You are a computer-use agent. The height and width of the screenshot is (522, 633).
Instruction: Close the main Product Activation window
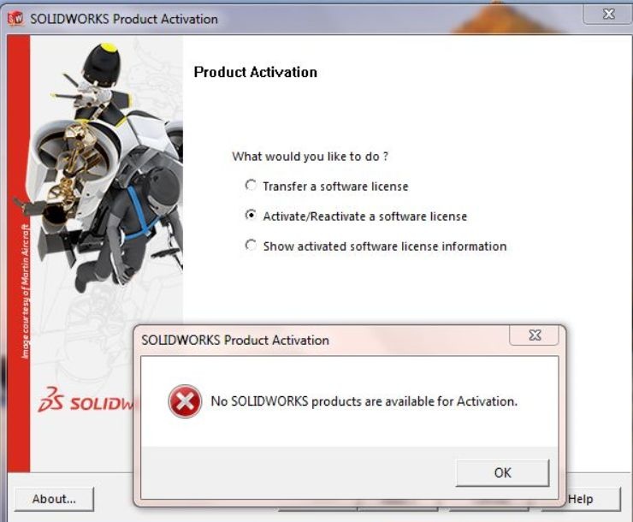click(608, 15)
